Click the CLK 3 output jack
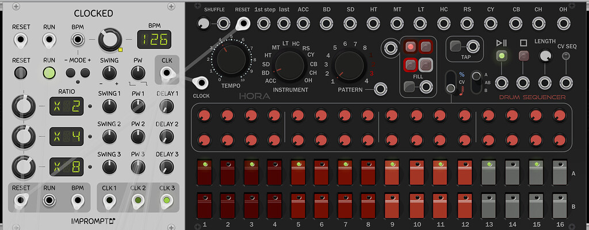This screenshot has width=589, height=230. (166, 200)
